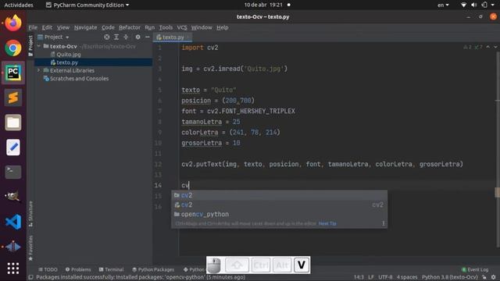This screenshot has height=281, width=500.
Task: Open the text editor dock icon
Action: point(13,148)
